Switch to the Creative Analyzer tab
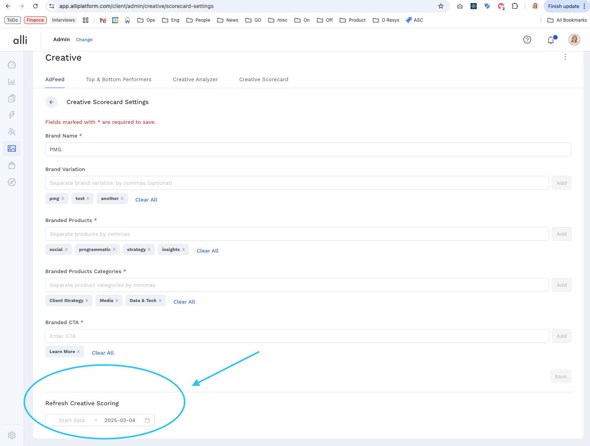 [x=195, y=79]
